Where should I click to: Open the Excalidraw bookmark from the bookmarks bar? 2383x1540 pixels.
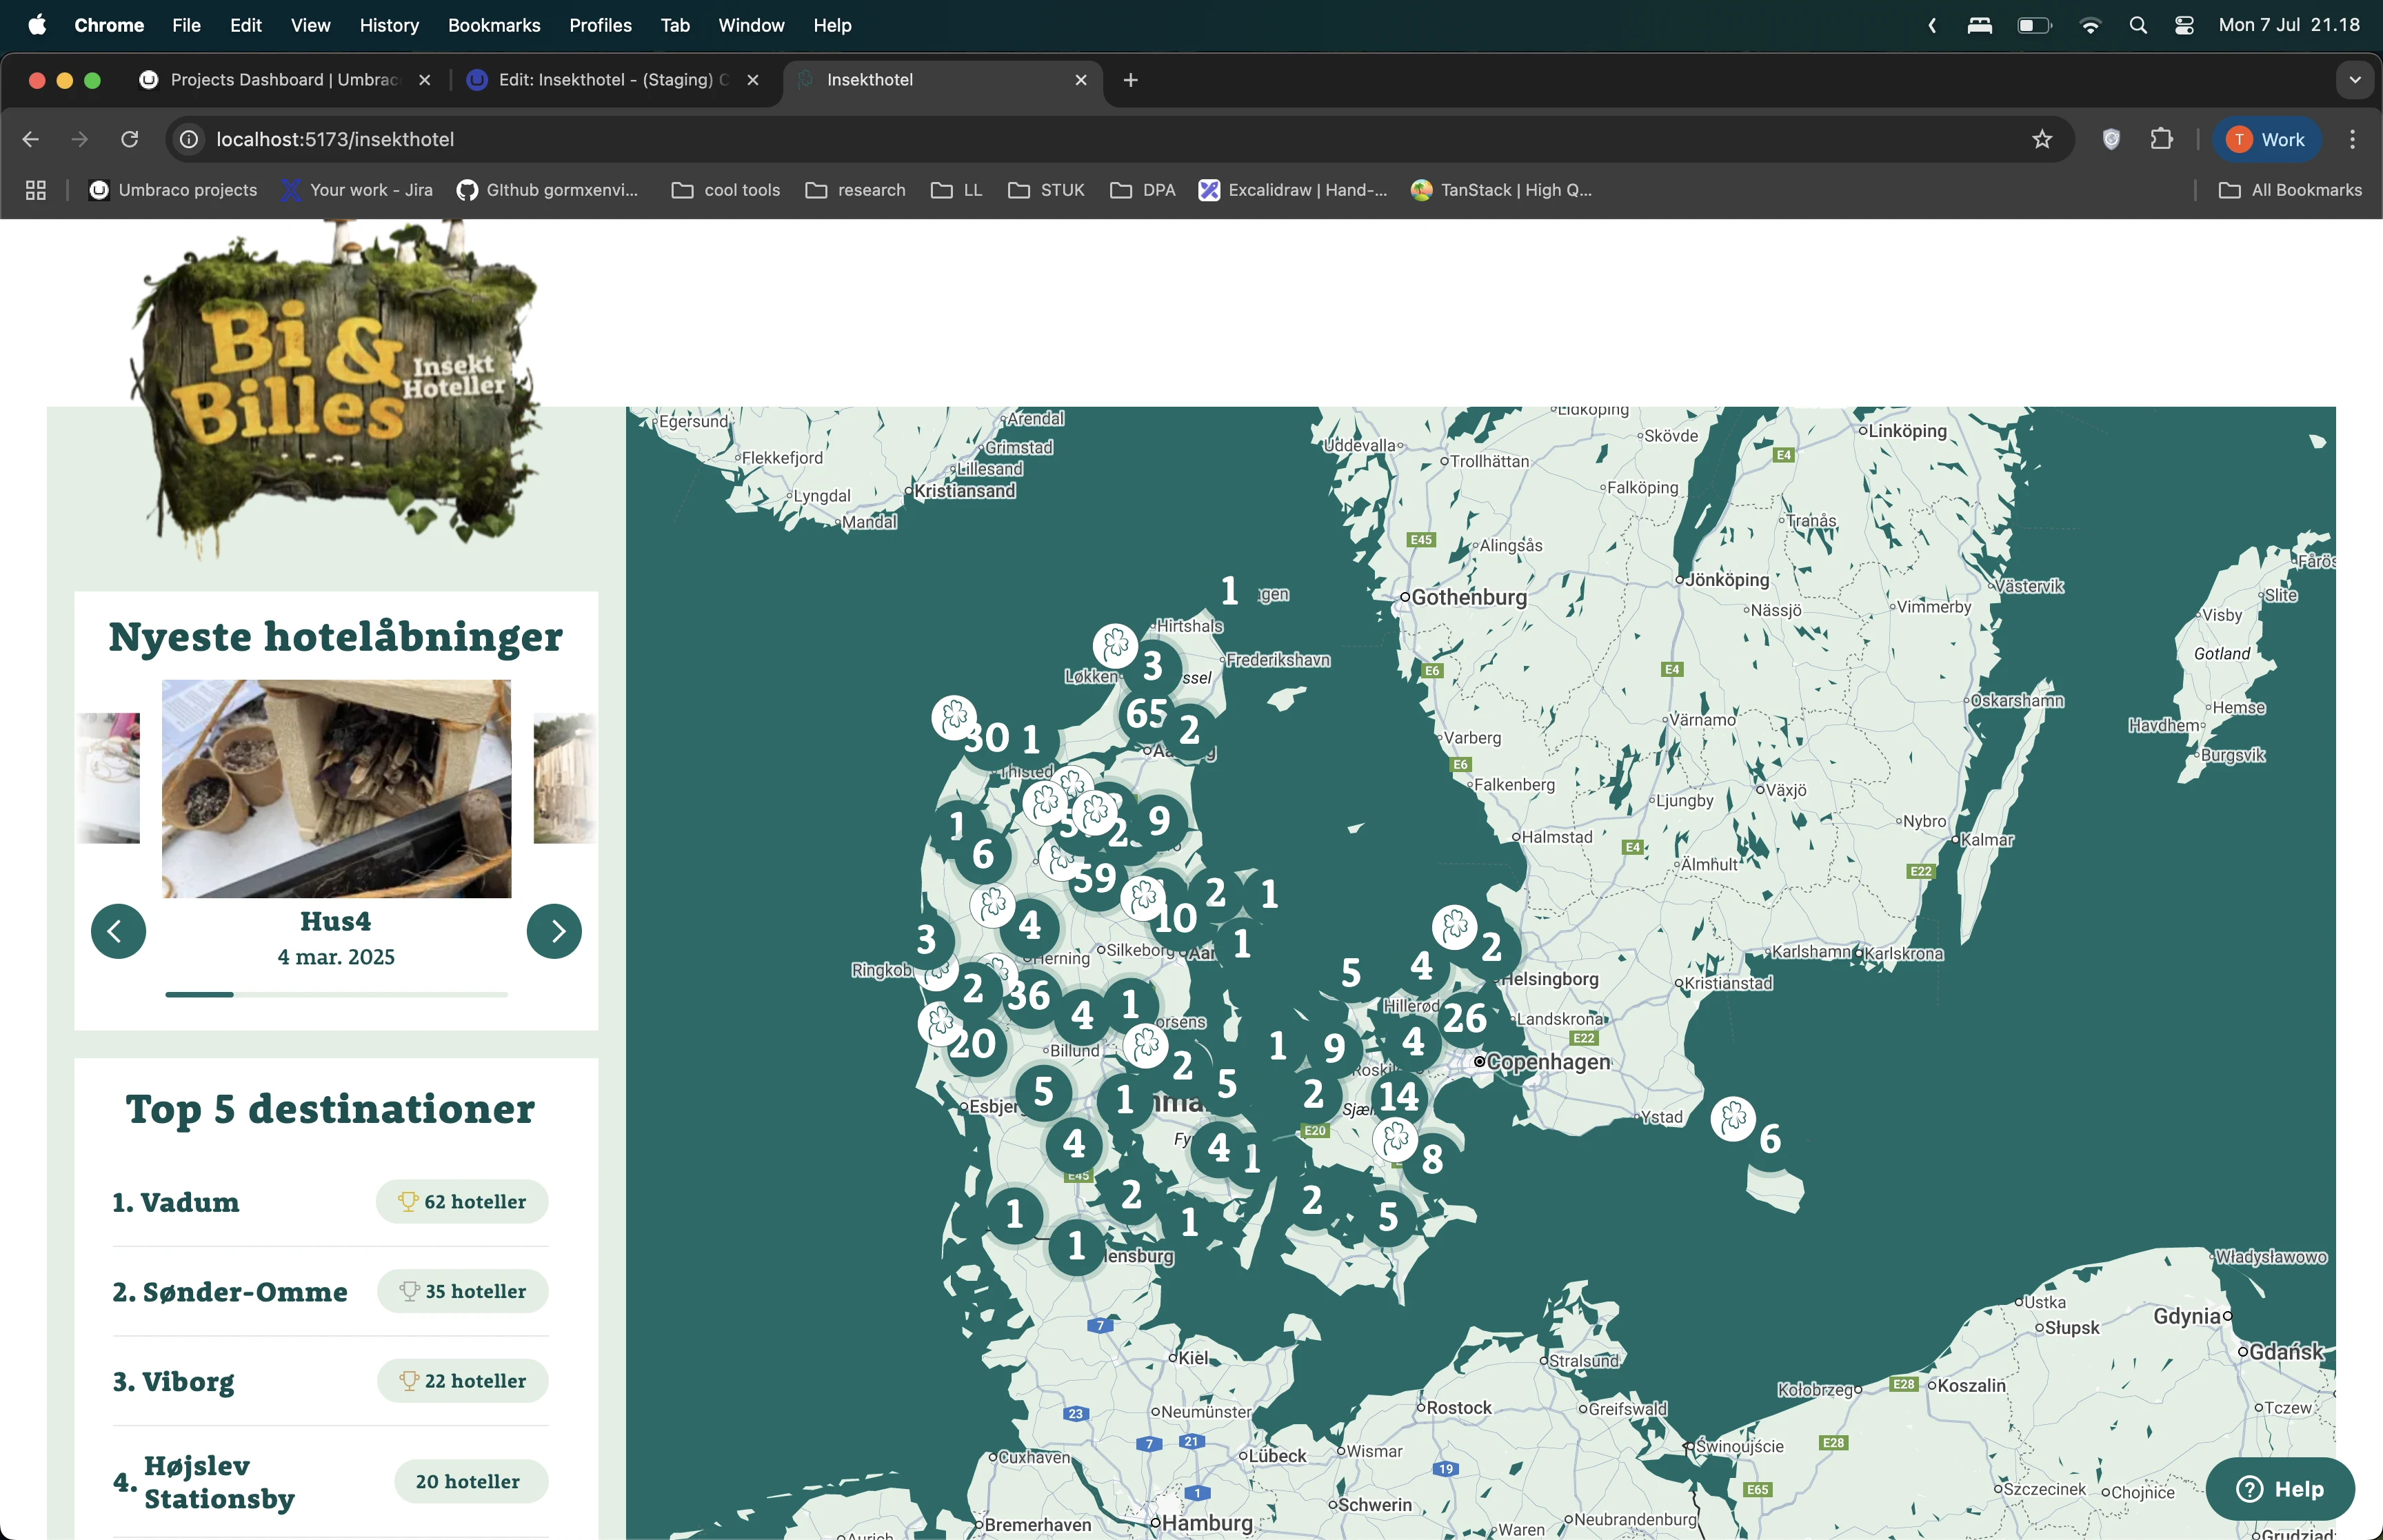pyautogui.click(x=1292, y=190)
